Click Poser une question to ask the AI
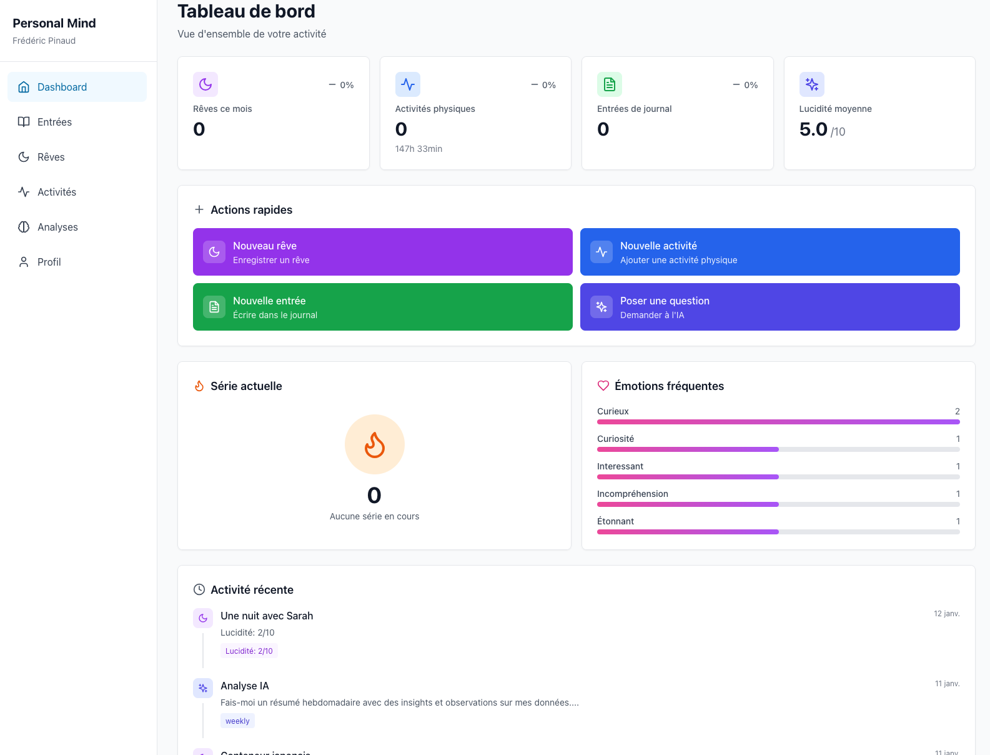The width and height of the screenshot is (990, 755). pyautogui.click(x=770, y=307)
